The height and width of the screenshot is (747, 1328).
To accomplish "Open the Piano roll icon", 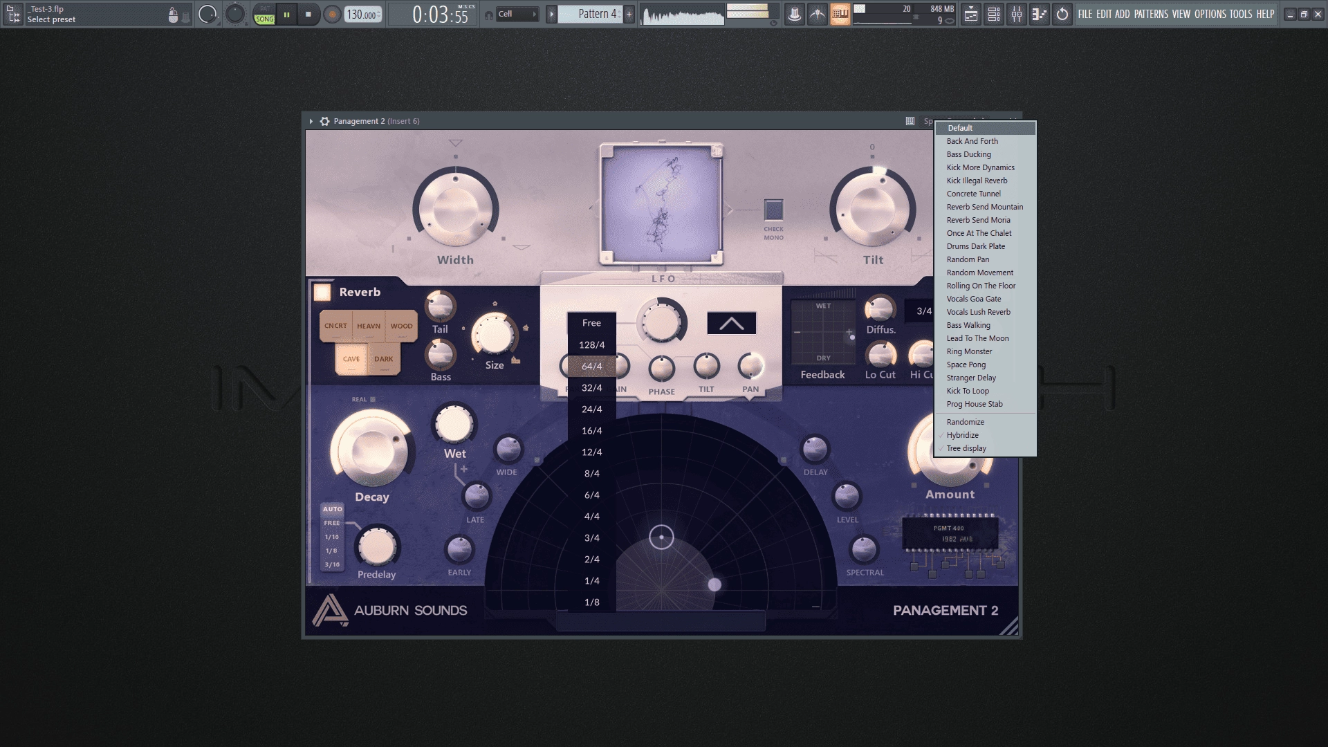I will tap(1040, 14).
